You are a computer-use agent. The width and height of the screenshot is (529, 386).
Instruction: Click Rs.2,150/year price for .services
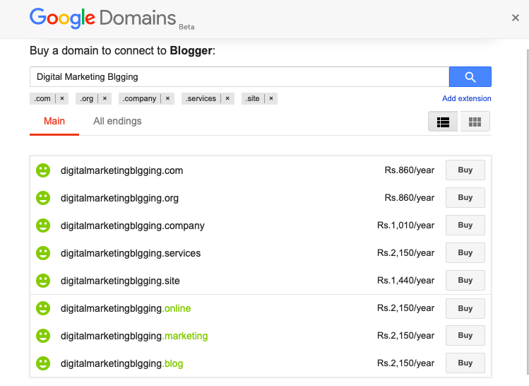[x=405, y=253]
